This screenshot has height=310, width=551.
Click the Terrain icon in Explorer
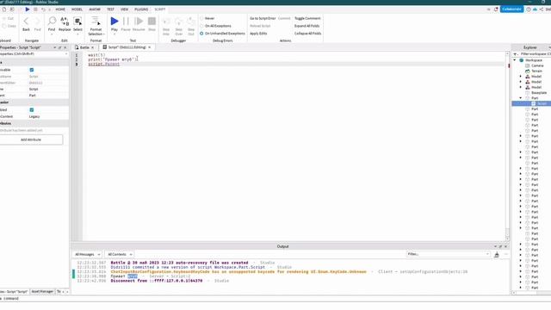(527, 71)
